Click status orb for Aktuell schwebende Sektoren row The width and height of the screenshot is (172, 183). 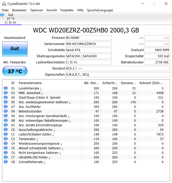coord(6,148)
